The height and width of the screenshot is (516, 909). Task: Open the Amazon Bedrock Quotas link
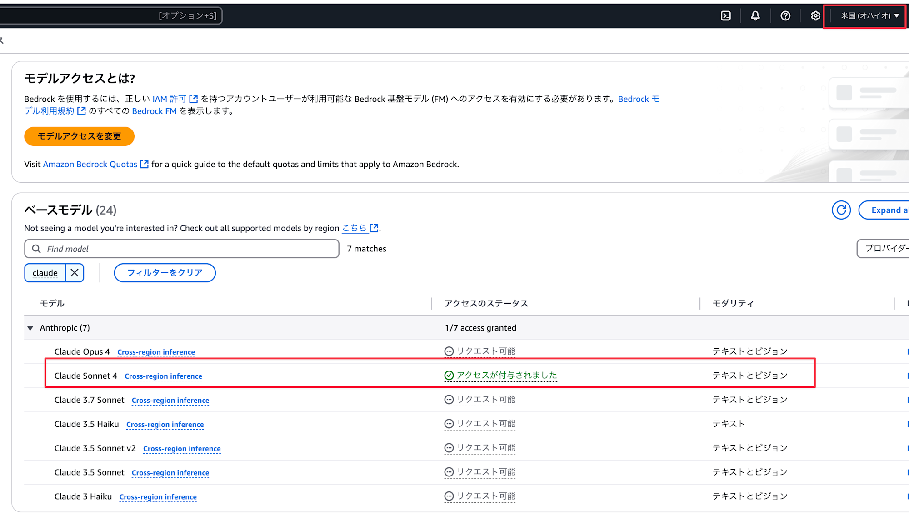[x=90, y=165]
